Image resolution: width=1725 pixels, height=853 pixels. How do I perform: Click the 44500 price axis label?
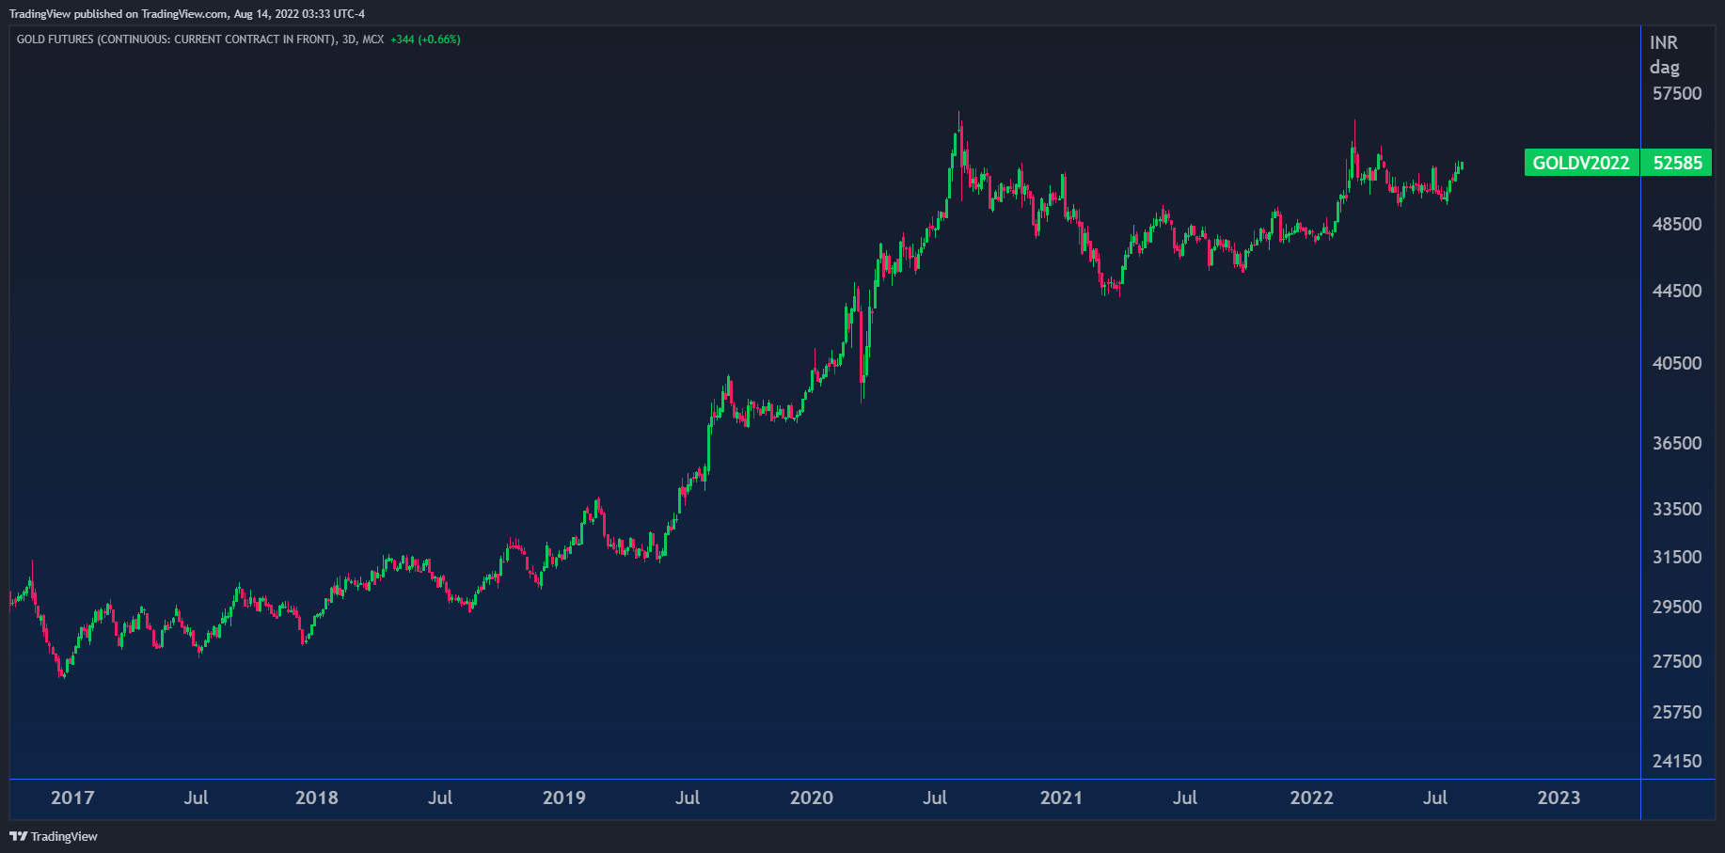coord(1677,291)
